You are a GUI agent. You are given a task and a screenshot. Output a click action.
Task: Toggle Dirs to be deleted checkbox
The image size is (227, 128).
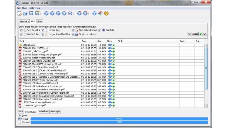pos(73,34)
